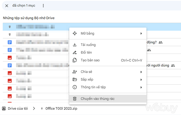The height and width of the screenshot is (115, 181).
Task: Clear the selection with the X icon
Action: (7, 6)
